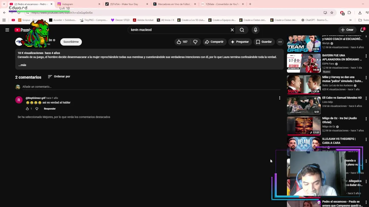Screen dimensions: 369x207
Task: Open options for the BAYERN video
Action: 366,56
